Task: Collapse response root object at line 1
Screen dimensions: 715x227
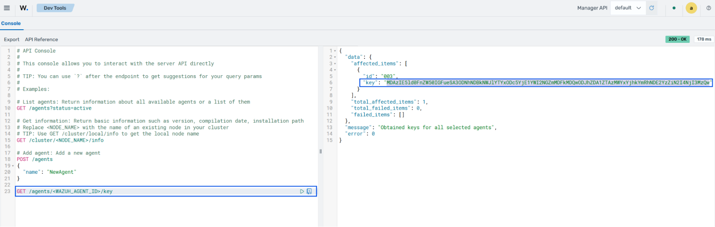Action: coord(335,51)
